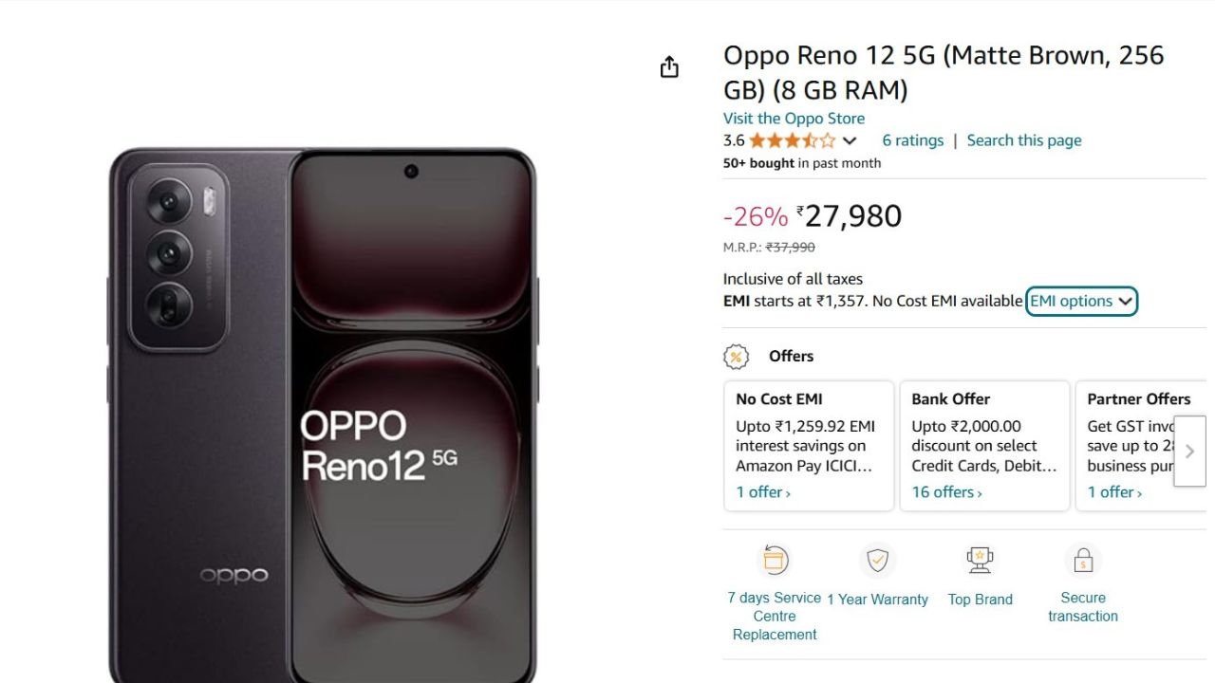Click the 7 days Service Centre Replacement icon

(775, 560)
